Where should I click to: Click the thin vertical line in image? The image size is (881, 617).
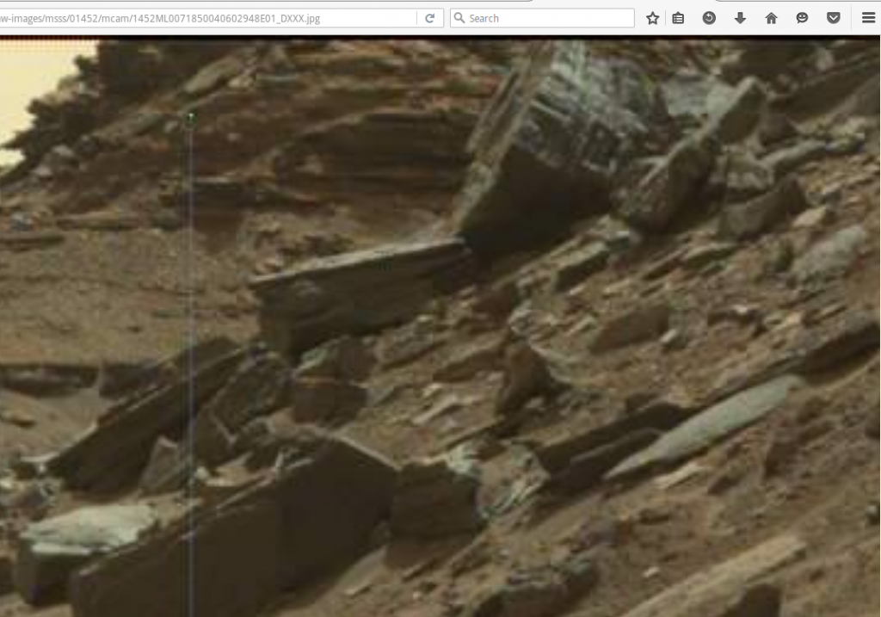click(x=189, y=344)
